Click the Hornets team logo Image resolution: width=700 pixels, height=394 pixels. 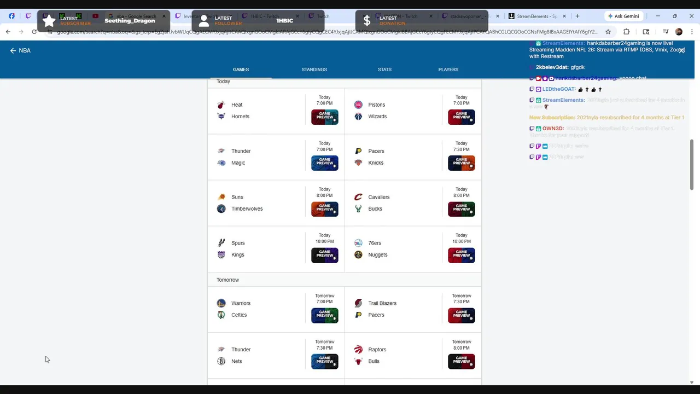(221, 117)
